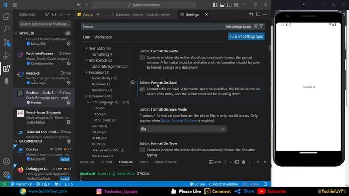Switch to the App.js tab
The width and height of the screenshot is (349, 196).
click(x=88, y=15)
